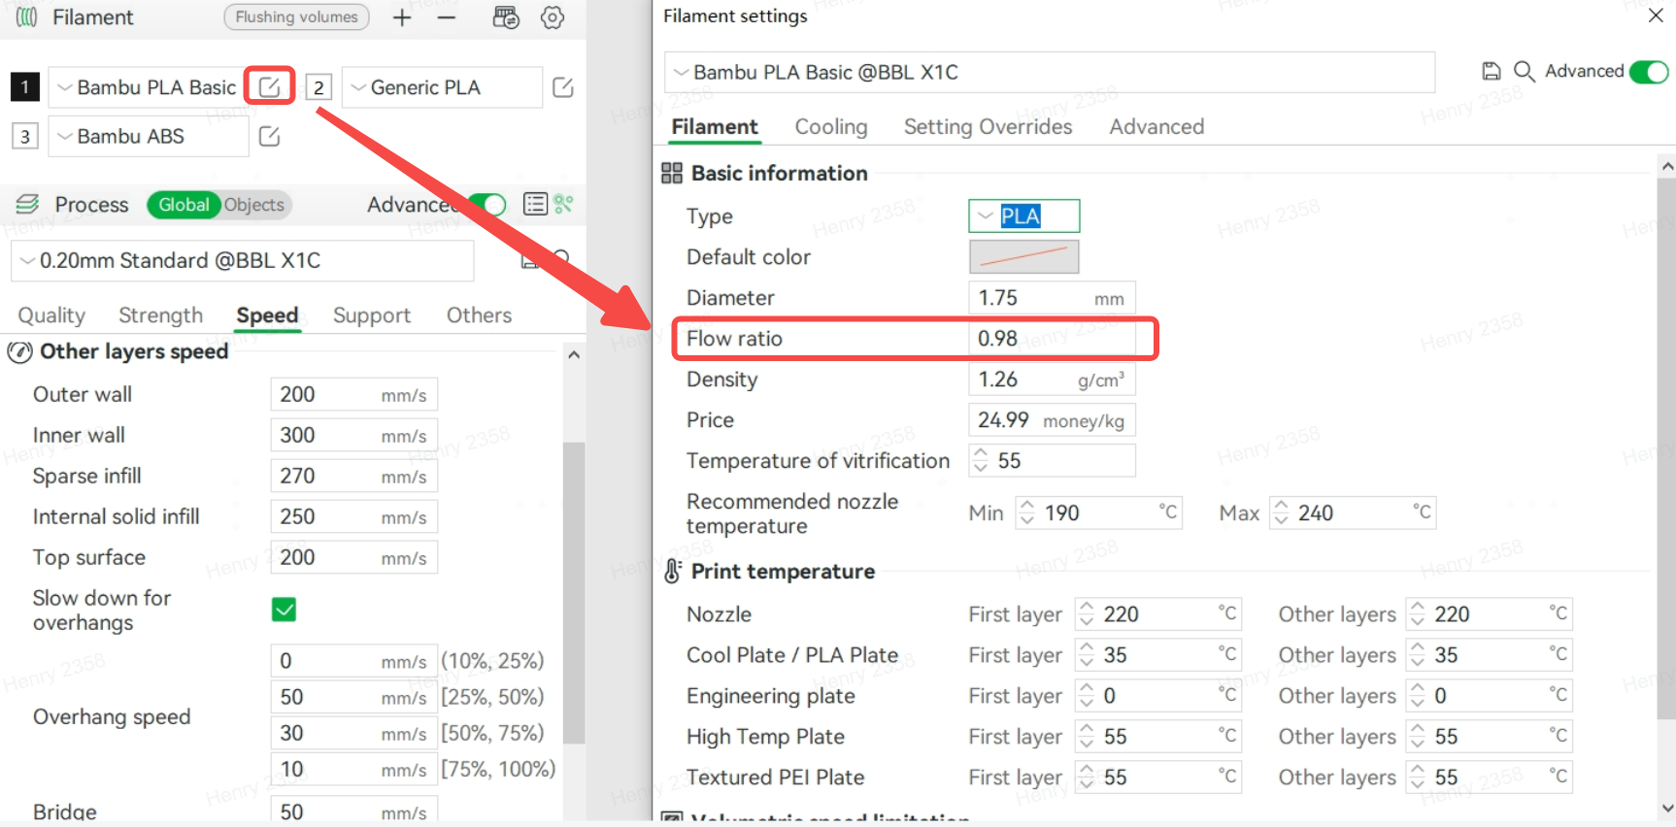
Task: Open the Advanced tab in Filament settings
Action: click(1156, 127)
